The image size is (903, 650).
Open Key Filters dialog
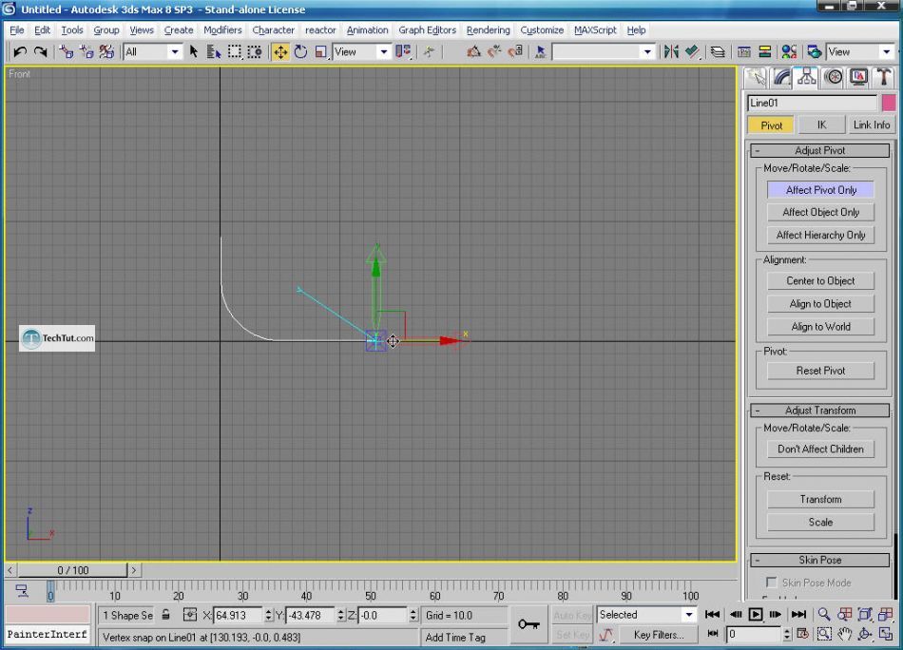tap(659, 635)
